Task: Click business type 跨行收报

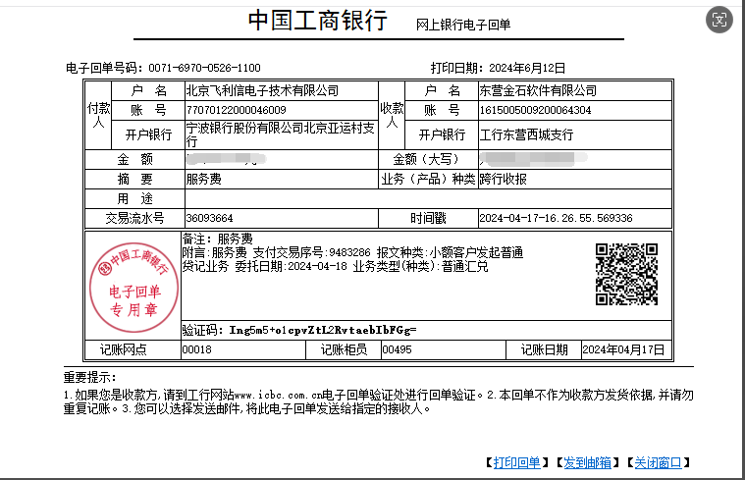Action: point(504,179)
